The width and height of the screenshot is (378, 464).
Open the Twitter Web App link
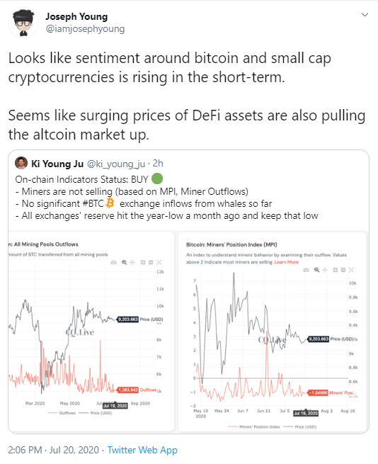[x=142, y=450]
